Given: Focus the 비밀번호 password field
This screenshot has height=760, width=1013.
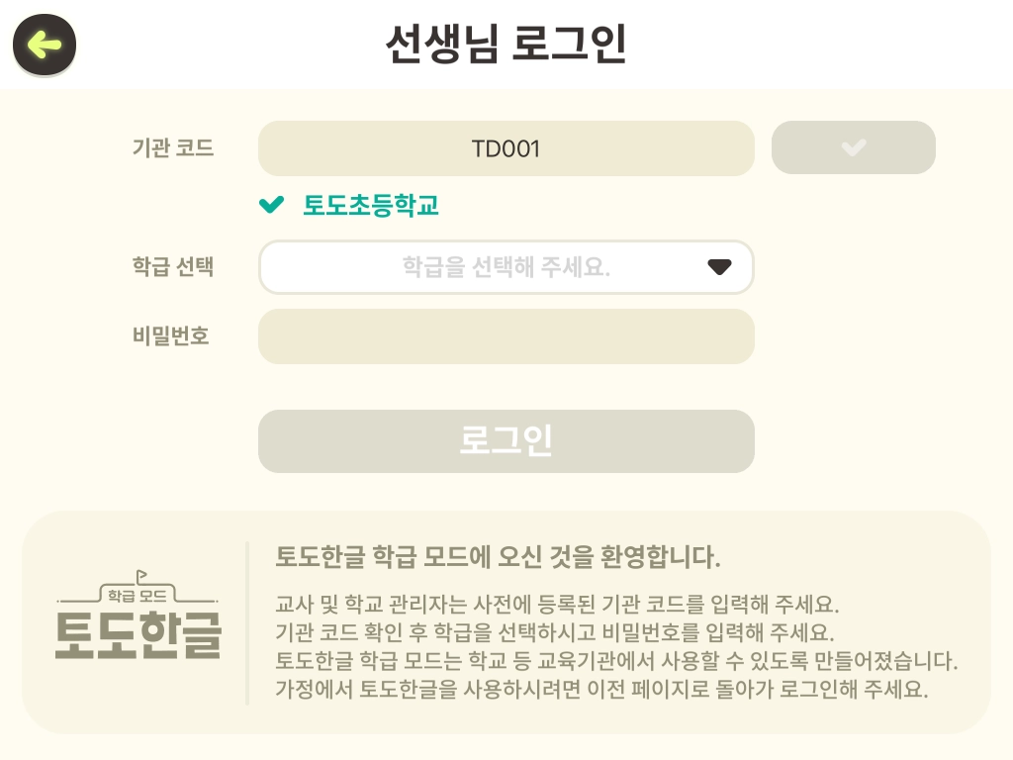Looking at the screenshot, I should point(506,336).
